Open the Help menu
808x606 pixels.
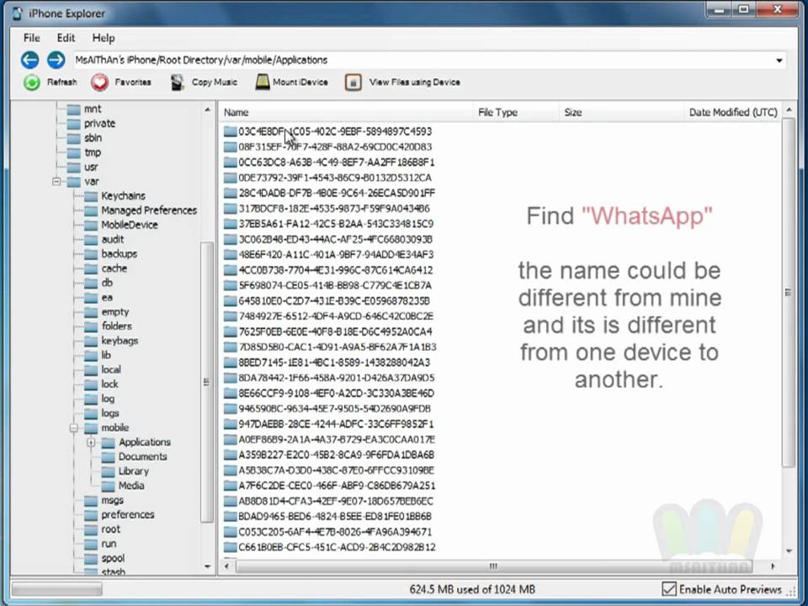coord(104,38)
